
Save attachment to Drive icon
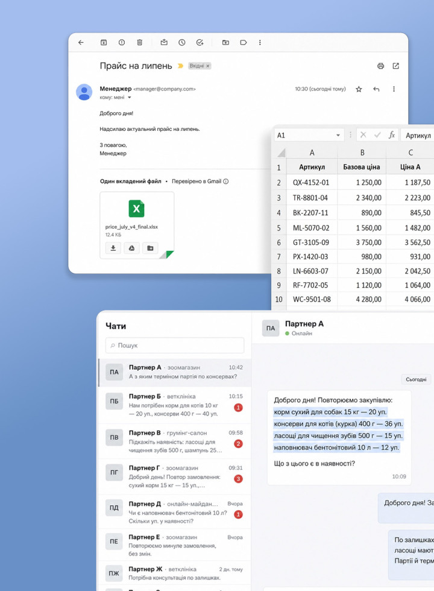pos(131,248)
